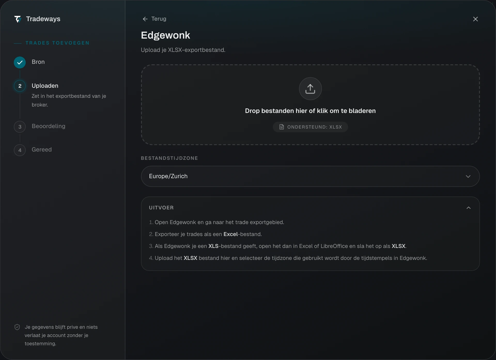Select the Uploaden step label

click(x=45, y=86)
